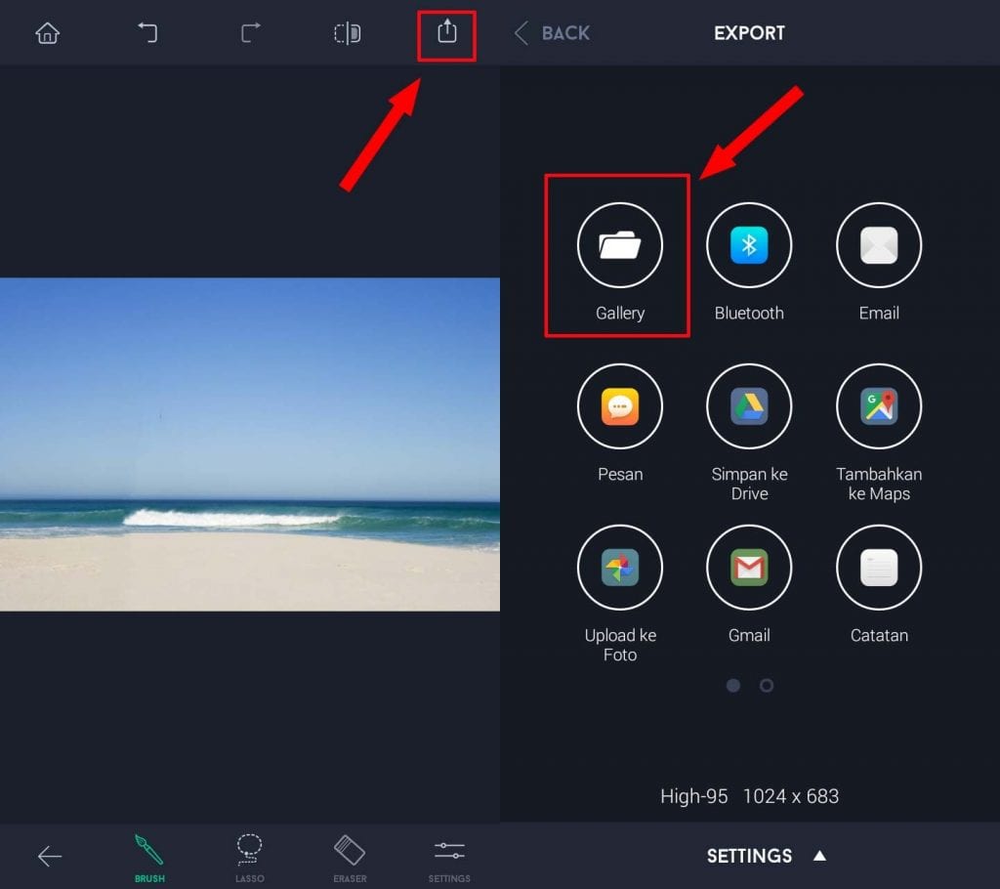Tap BACK on the Export screen
The height and width of the screenshot is (889, 1000).
(553, 32)
